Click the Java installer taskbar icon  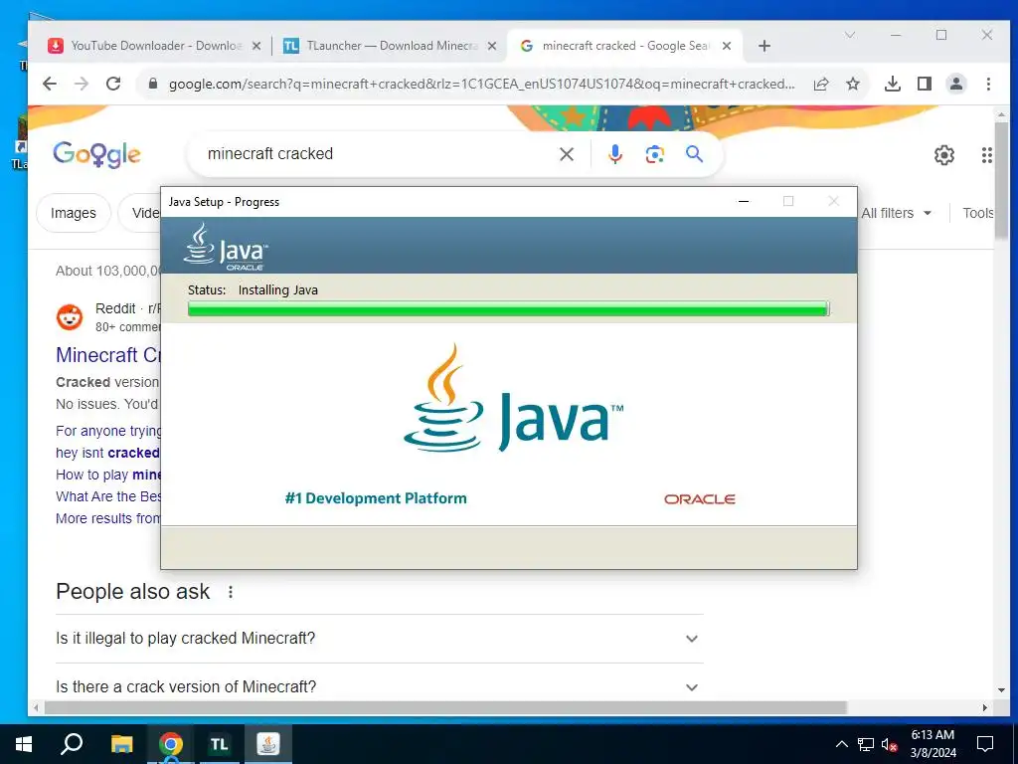pos(268,744)
